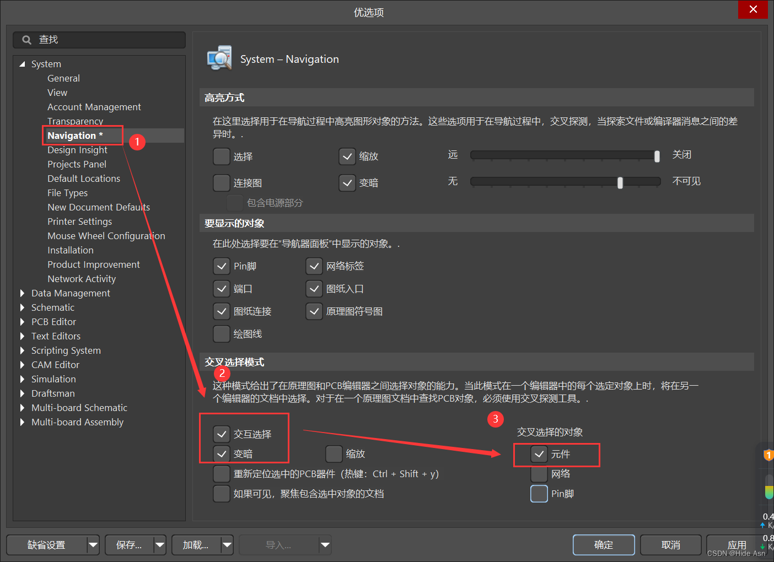The height and width of the screenshot is (562, 774).
Task: Collapse the System tree node
Action: click(x=22, y=64)
